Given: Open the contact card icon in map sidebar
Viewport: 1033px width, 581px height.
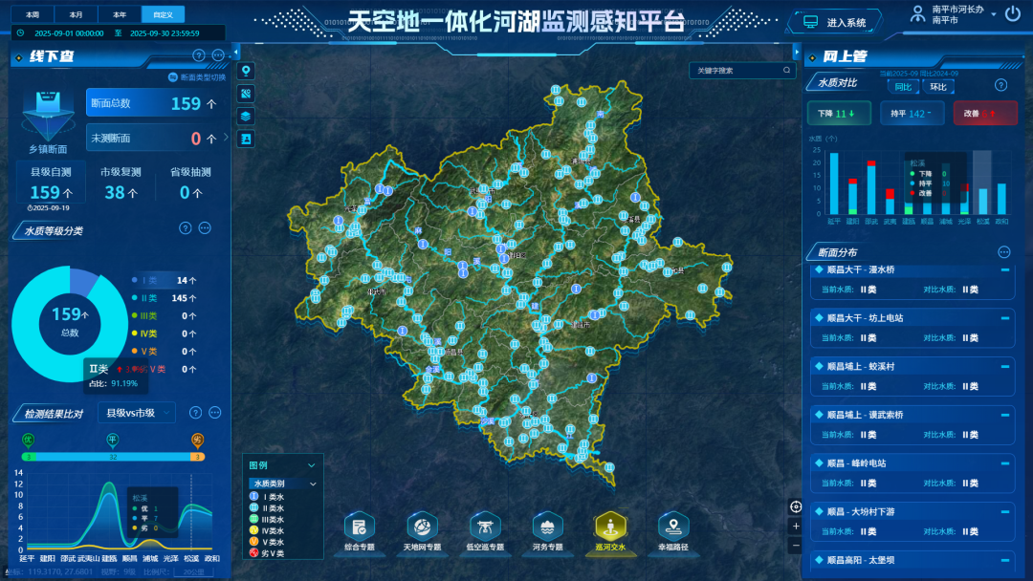Looking at the screenshot, I should click(246, 140).
